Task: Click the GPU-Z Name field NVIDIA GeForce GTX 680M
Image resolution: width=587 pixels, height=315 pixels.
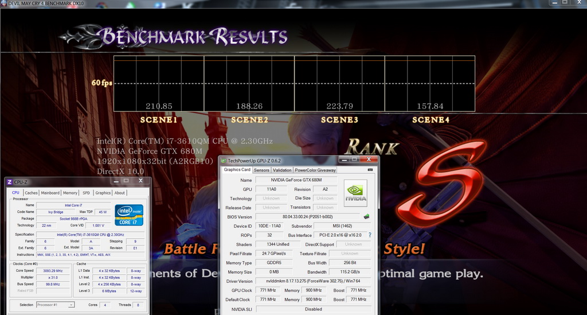Action: 296,180
